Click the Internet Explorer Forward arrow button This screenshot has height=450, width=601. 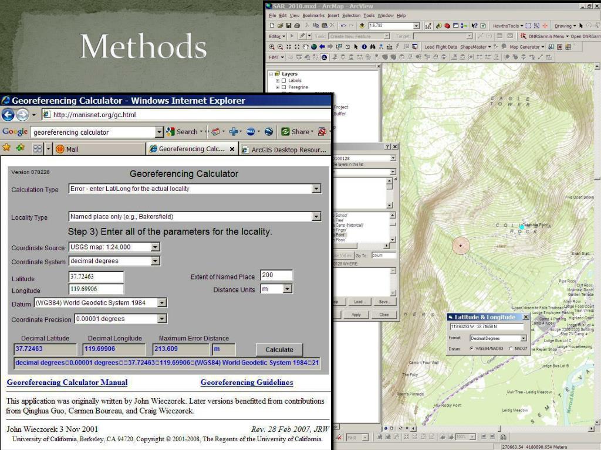pyautogui.click(x=22, y=114)
